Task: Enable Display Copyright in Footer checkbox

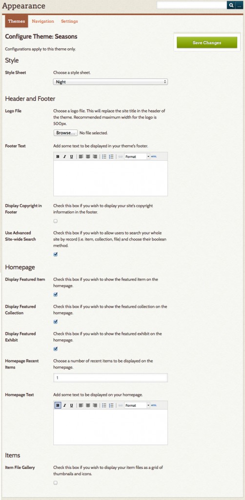Action: pos(56,221)
